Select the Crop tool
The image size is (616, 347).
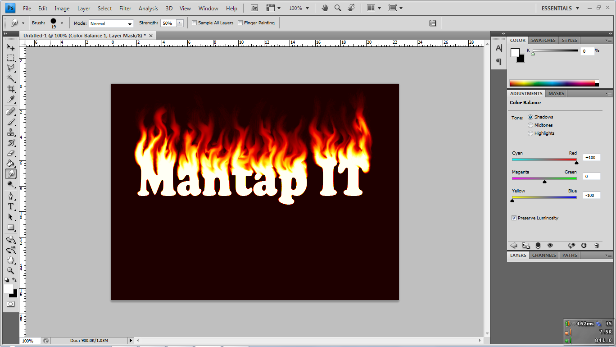[11, 89]
